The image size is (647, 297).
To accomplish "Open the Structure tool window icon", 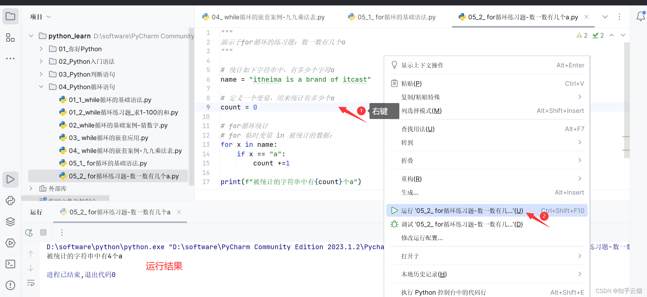I will click(x=11, y=38).
